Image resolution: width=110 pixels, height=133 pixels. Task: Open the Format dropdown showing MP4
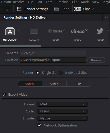62,104
